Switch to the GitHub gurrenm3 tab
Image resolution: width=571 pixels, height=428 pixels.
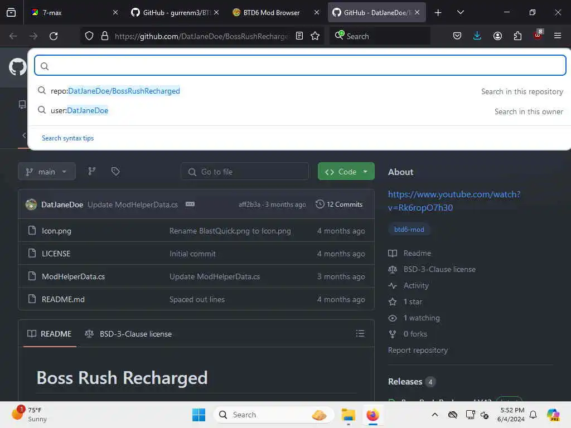175,12
